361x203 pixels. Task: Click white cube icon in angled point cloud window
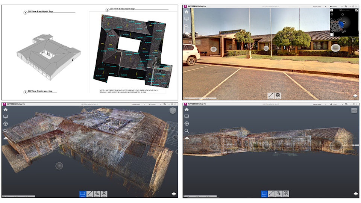tap(174, 194)
